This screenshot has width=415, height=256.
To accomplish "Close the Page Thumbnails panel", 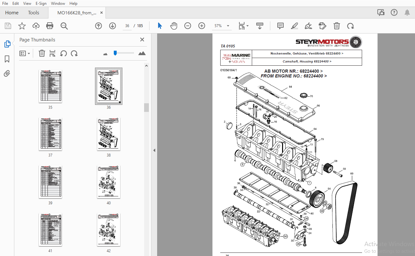I will pyautogui.click(x=142, y=40).
